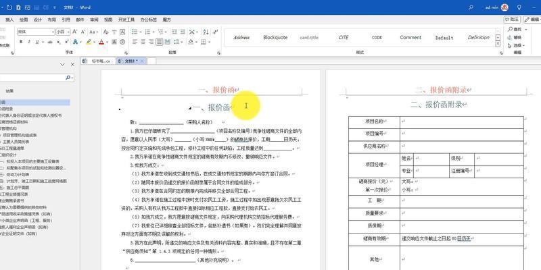Toggle subscript formatting
The height and width of the screenshot is (270, 541).
(58, 42)
